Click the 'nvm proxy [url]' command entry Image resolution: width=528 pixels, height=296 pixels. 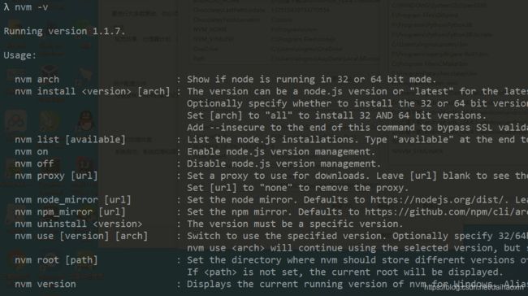(x=56, y=176)
